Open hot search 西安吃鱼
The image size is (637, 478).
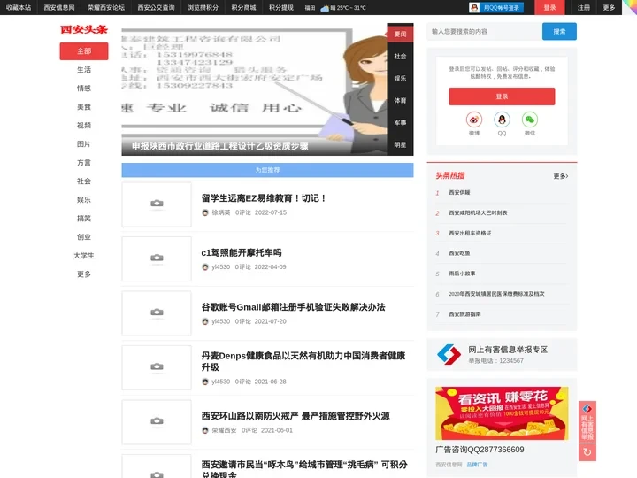click(x=459, y=253)
